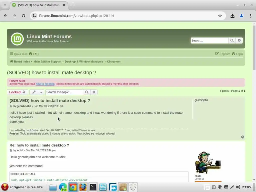The width and height of the screenshot is (256, 192).
Task: Open terminal from taskbar
Action: click(93, 187)
